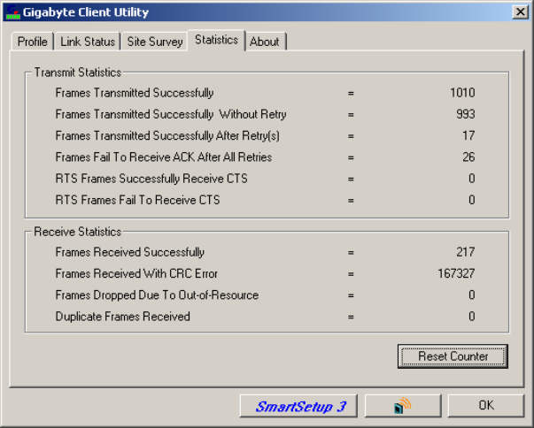Click the value 993
534x428 pixels.
pos(466,114)
